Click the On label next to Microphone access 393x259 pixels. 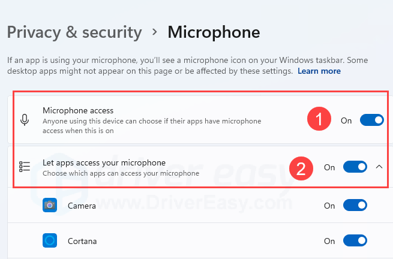(346, 121)
